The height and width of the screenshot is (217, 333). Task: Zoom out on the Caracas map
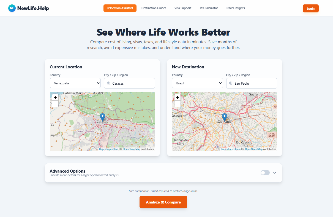point(55,103)
